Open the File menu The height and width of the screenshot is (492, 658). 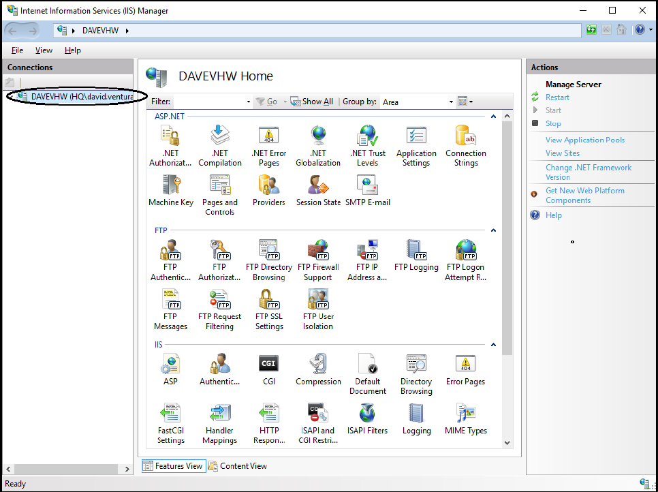click(x=17, y=50)
